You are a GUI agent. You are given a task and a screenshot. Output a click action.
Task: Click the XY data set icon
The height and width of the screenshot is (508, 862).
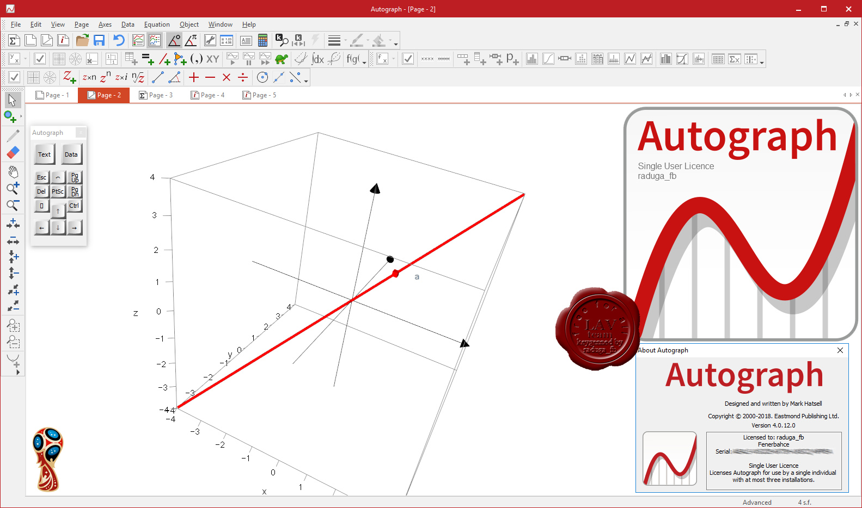coord(213,59)
